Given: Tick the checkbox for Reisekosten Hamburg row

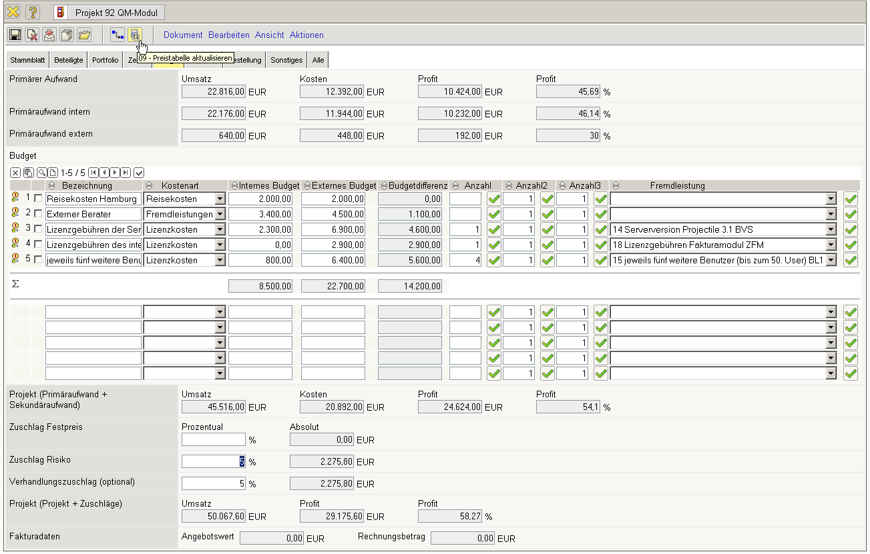Looking at the screenshot, I should coord(38,199).
